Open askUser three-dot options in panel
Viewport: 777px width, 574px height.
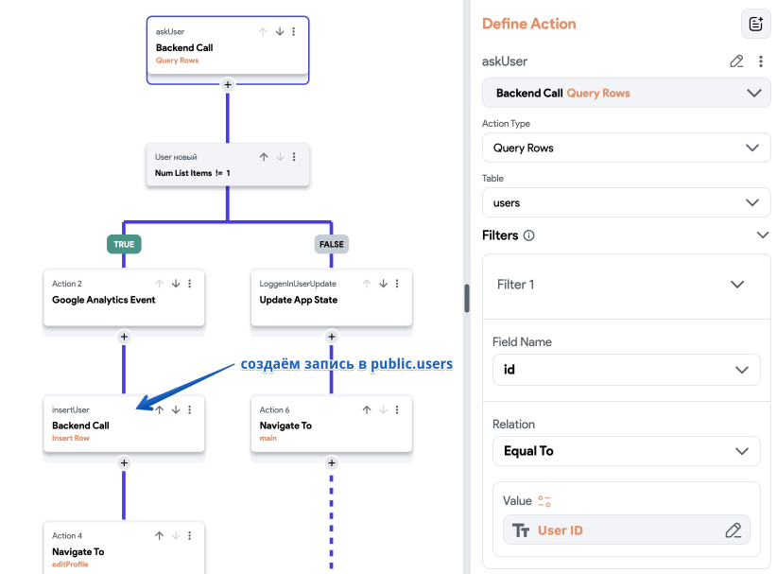761,61
